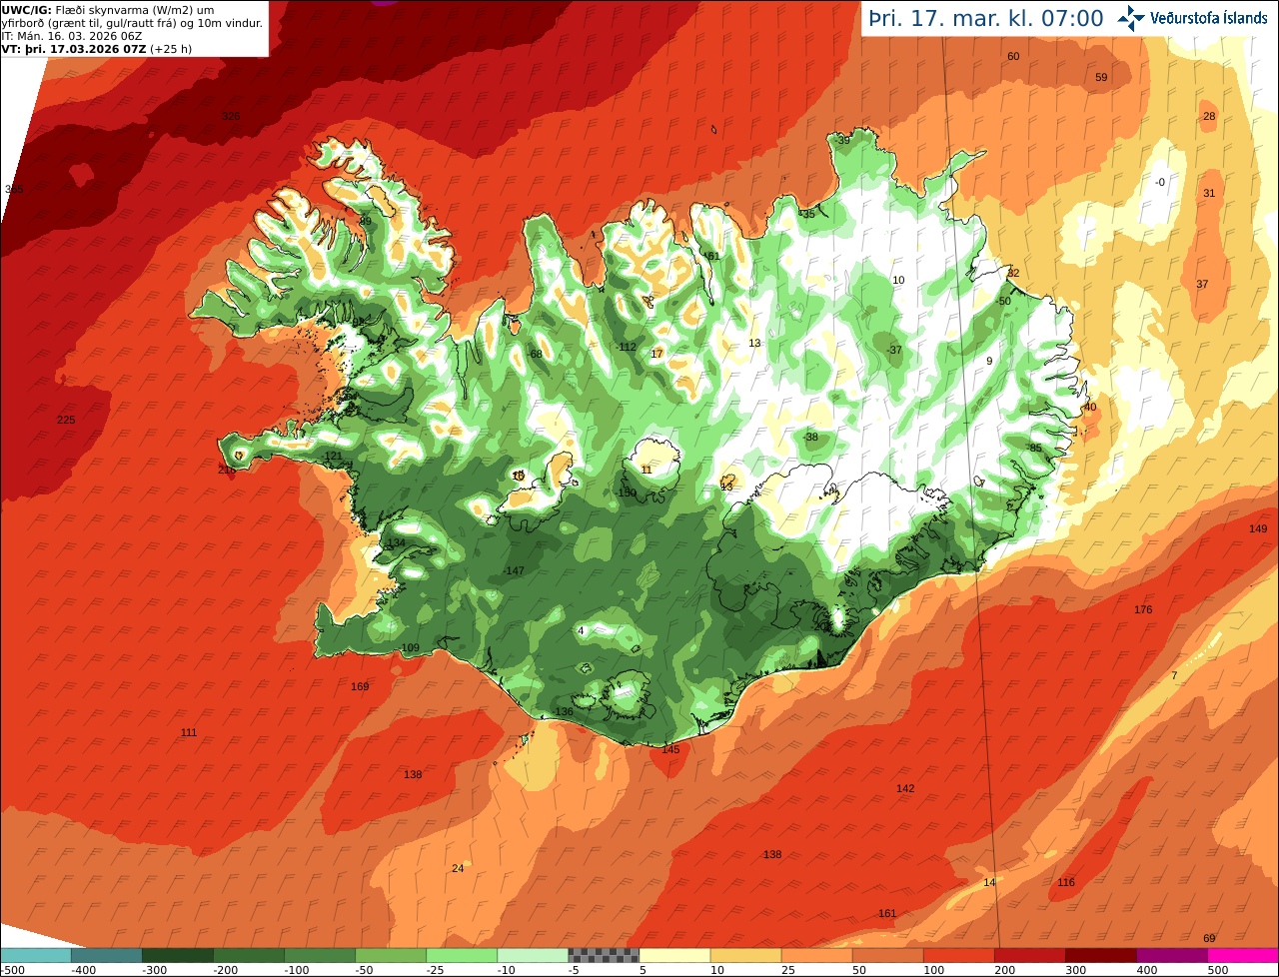Pick the dark red 300 to 400 legend swatch

click(1100, 955)
